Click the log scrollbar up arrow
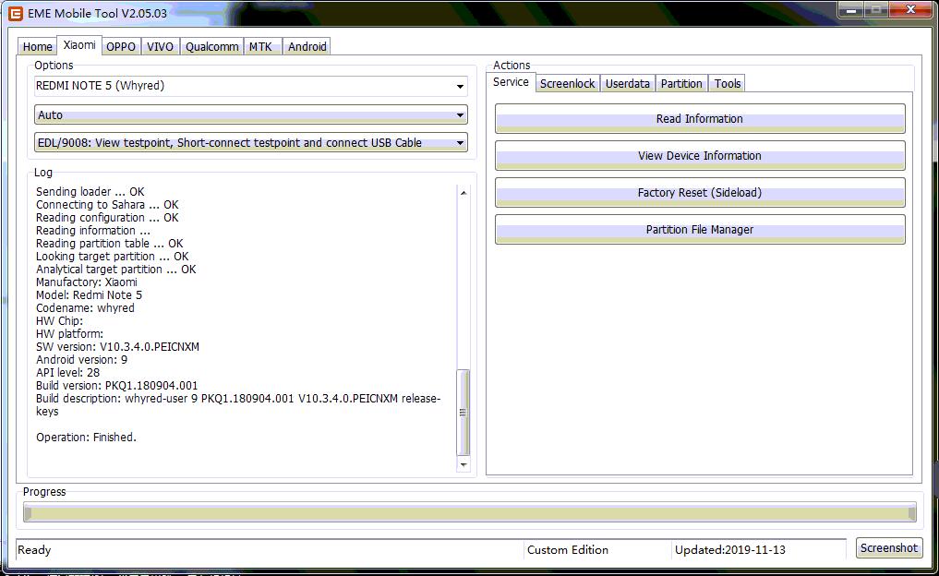 coord(463,193)
